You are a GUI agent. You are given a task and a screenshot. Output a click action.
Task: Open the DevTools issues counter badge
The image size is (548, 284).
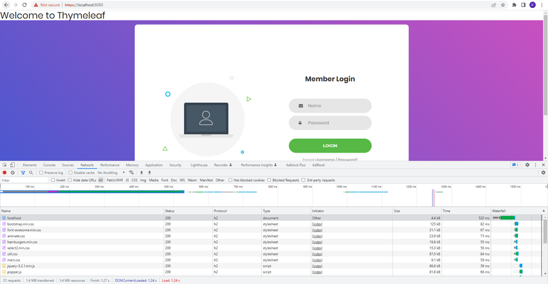click(515, 165)
